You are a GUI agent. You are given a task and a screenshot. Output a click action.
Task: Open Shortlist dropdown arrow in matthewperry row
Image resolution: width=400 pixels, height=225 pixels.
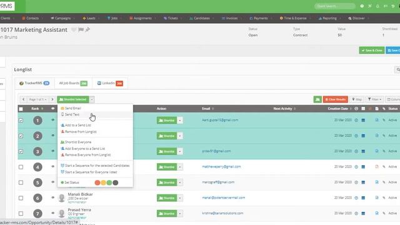click(180, 167)
